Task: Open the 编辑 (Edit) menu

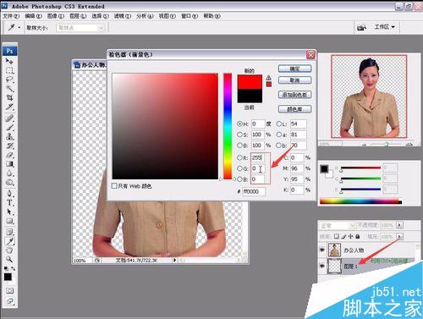Action: tap(33, 16)
